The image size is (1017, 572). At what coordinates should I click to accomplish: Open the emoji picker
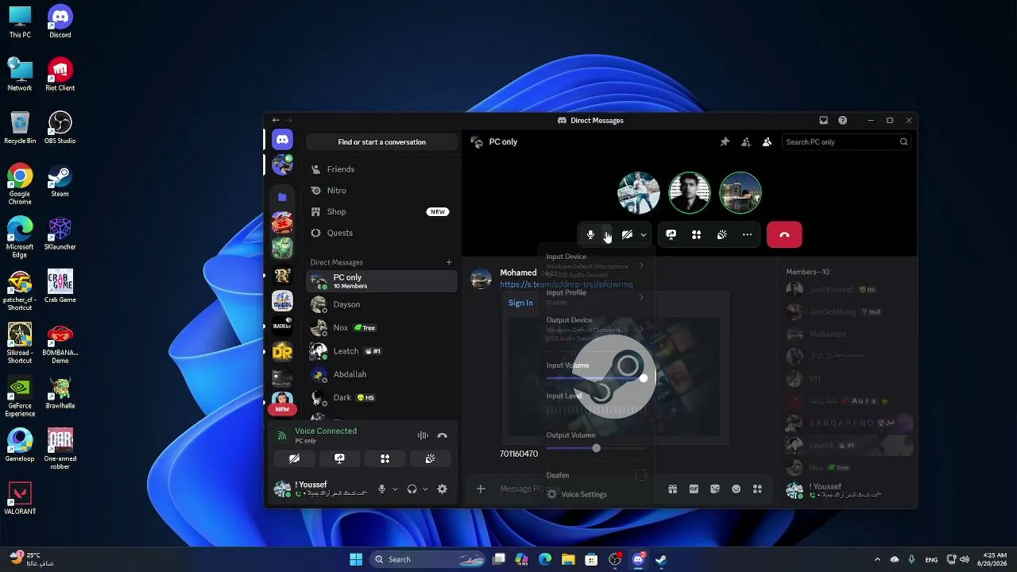click(x=736, y=489)
